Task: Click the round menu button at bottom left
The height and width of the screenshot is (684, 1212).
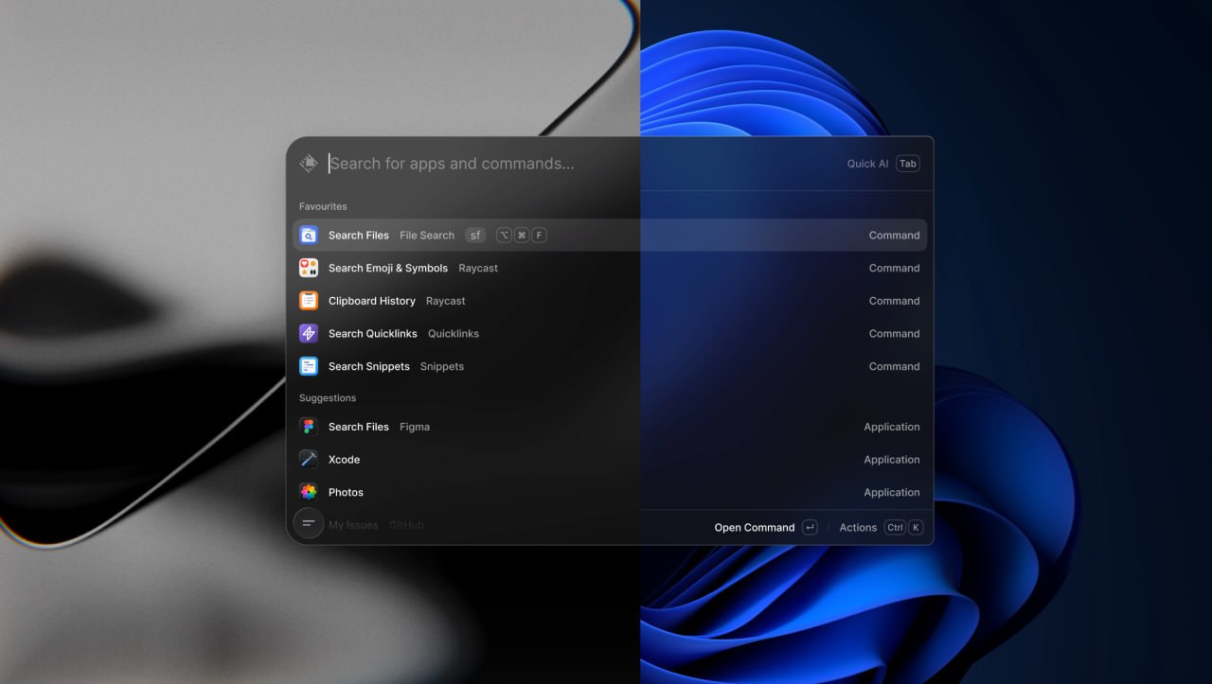Action: tap(309, 523)
